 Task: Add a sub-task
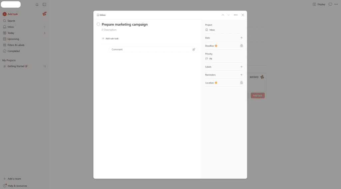(110, 39)
